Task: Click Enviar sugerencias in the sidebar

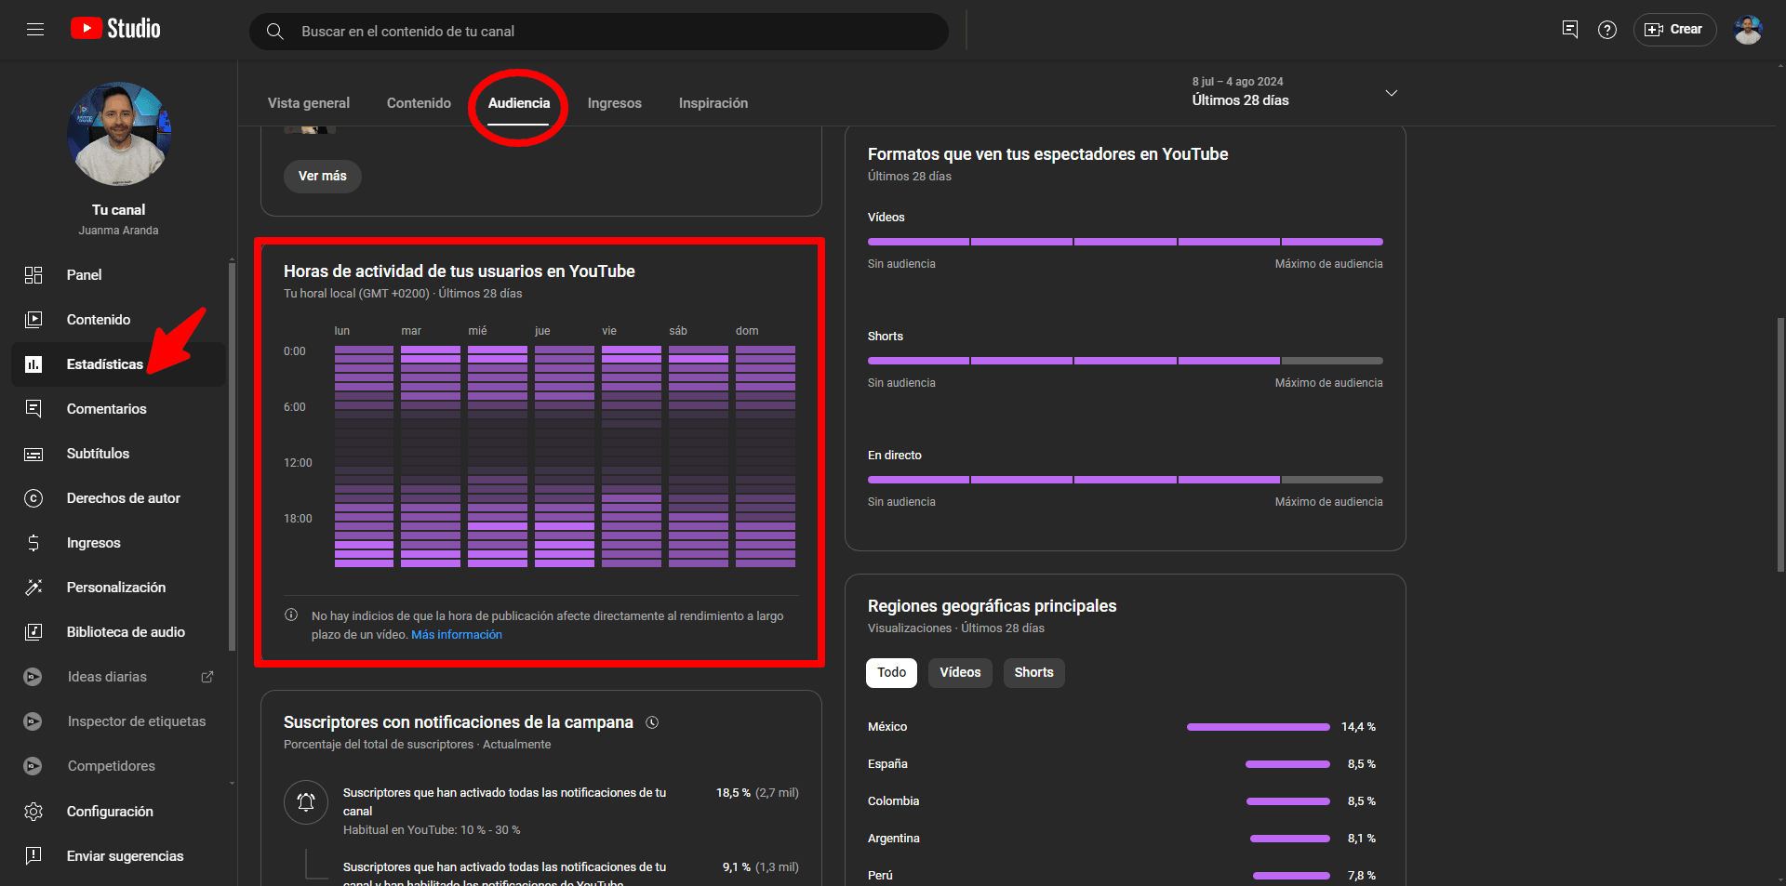Action: [x=118, y=856]
